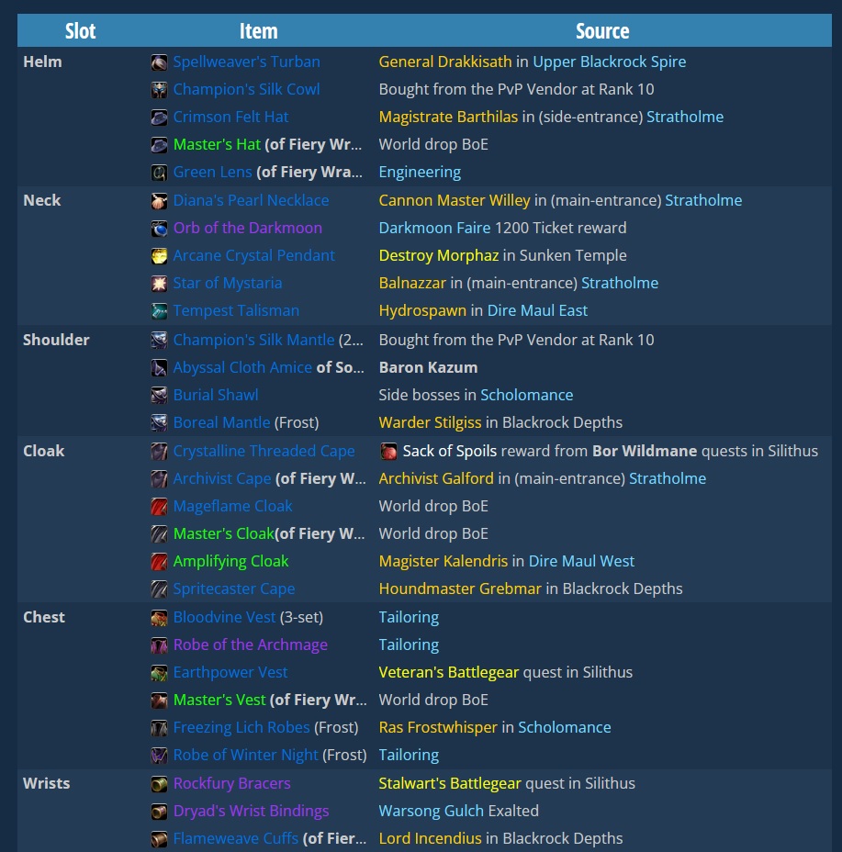Image resolution: width=842 pixels, height=852 pixels.
Task: Click the Spellweaver's Turban item icon
Action: [159, 62]
